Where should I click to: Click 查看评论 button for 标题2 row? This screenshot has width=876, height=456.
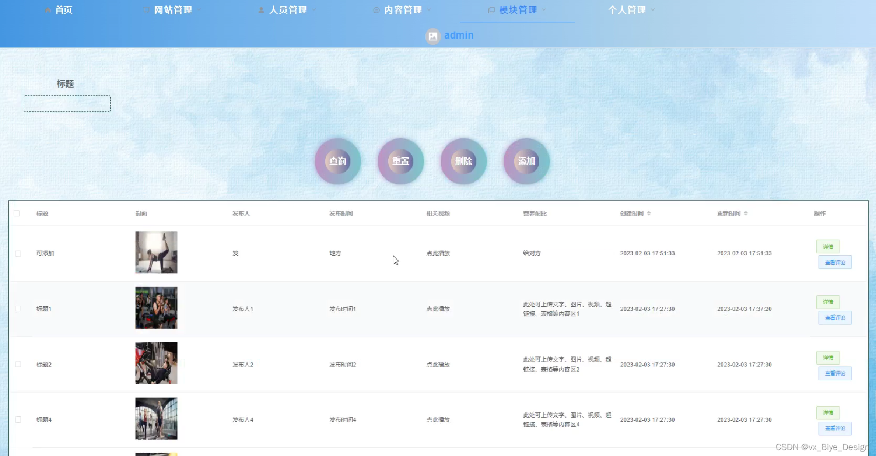835,373
